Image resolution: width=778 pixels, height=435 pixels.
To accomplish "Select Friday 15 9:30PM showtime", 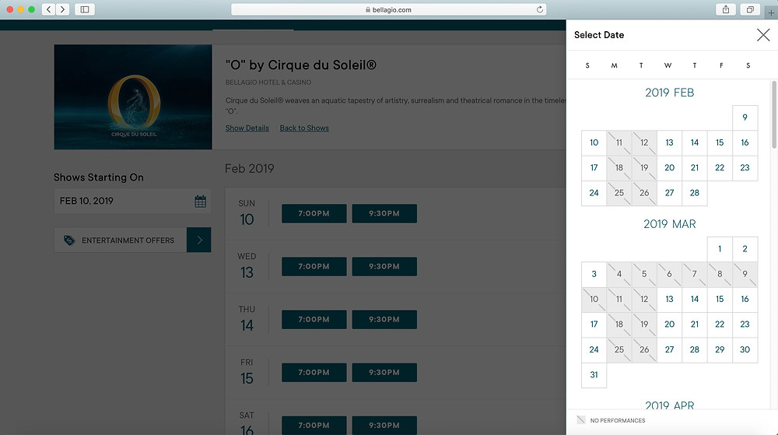I will (x=384, y=373).
